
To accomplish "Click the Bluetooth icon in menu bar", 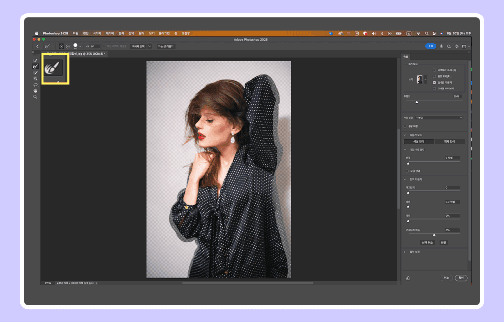I will 382,33.
